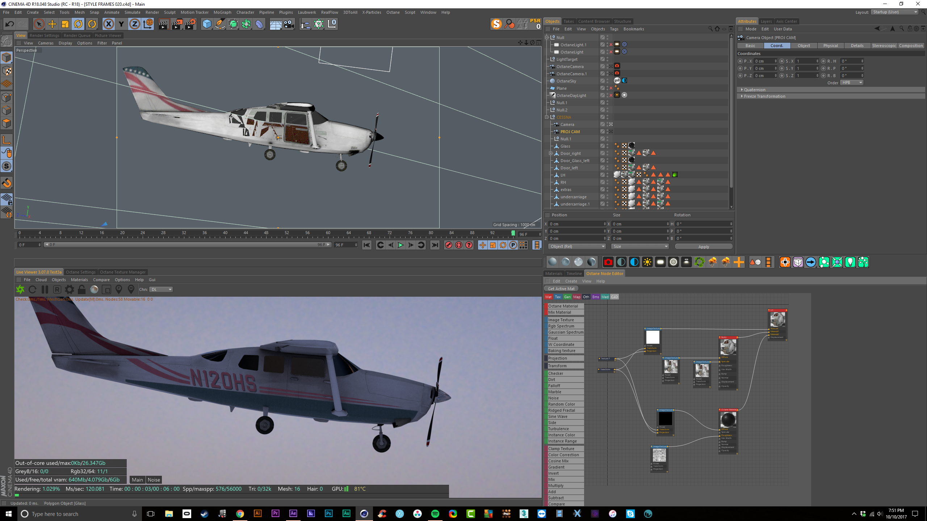Add a Cube primitive from toolbar
Viewport: 927px width, 521px height.
point(207,24)
